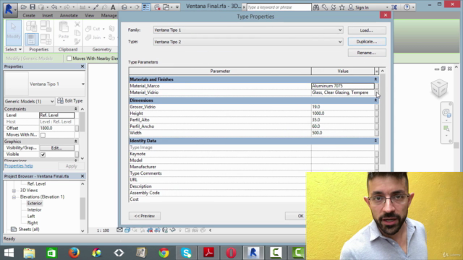Toggle the Moves With N... checkbox in Properties

click(43, 135)
